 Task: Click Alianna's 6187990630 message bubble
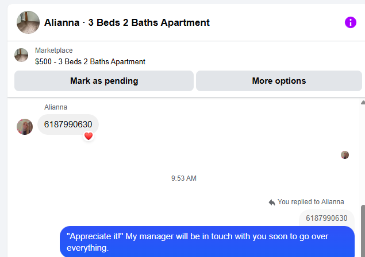[x=68, y=124]
